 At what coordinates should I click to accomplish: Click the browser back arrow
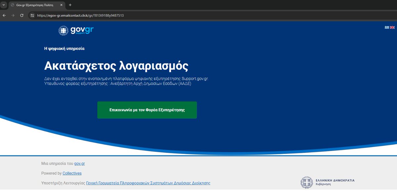click(4, 15)
